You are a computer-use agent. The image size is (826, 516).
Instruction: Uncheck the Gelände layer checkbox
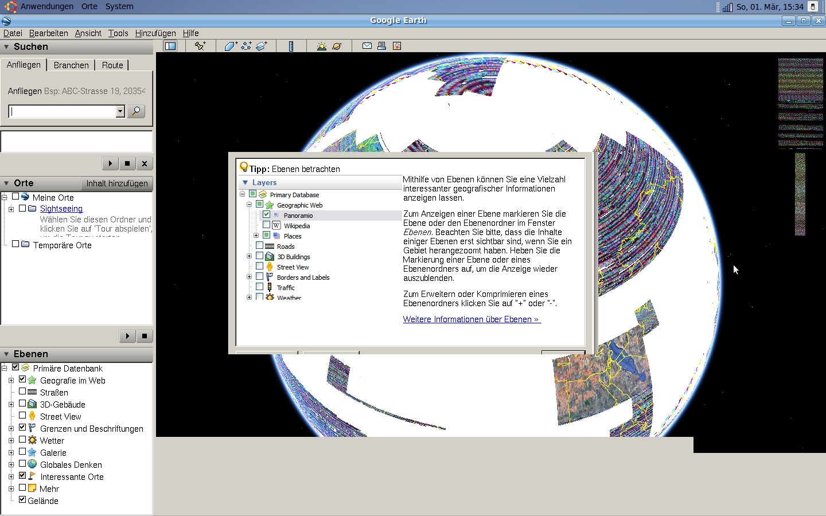(x=22, y=500)
